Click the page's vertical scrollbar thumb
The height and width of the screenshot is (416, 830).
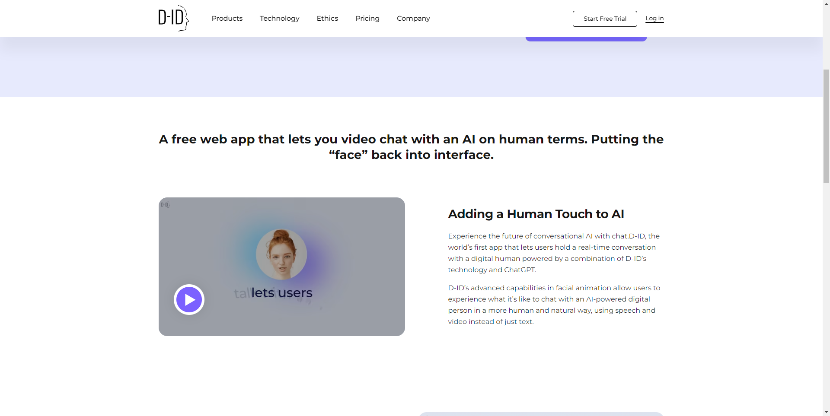826,126
